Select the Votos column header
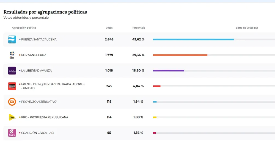Screen dimensions: 275x143 (x=109, y=28)
